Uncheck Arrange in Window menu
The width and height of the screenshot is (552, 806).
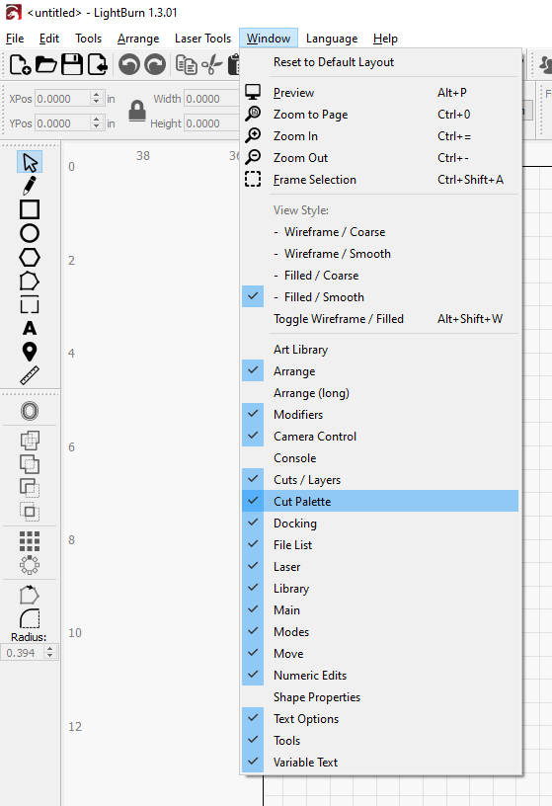click(x=380, y=371)
